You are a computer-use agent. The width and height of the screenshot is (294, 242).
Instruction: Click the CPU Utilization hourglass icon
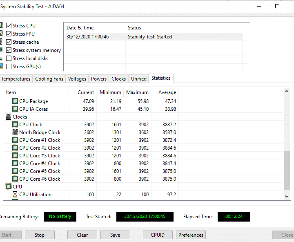(15, 195)
